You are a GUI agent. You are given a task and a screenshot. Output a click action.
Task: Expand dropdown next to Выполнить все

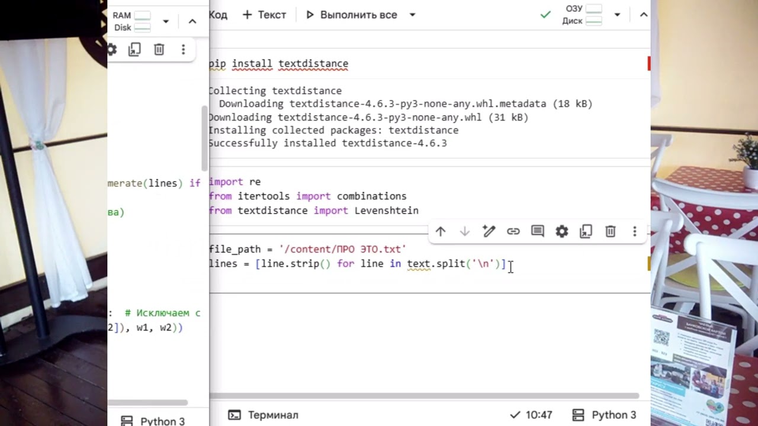pyautogui.click(x=413, y=15)
